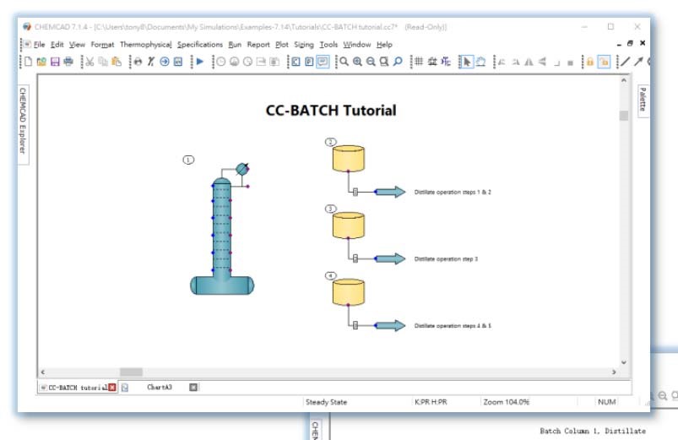Open the Specifications menu

click(x=200, y=44)
